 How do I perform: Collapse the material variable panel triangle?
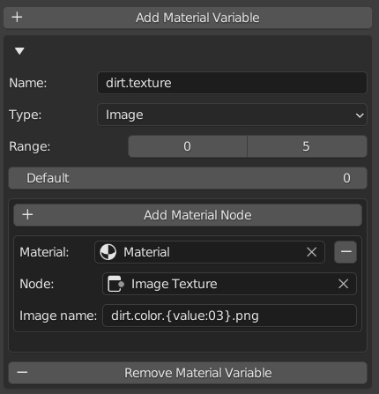click(19, 51)
